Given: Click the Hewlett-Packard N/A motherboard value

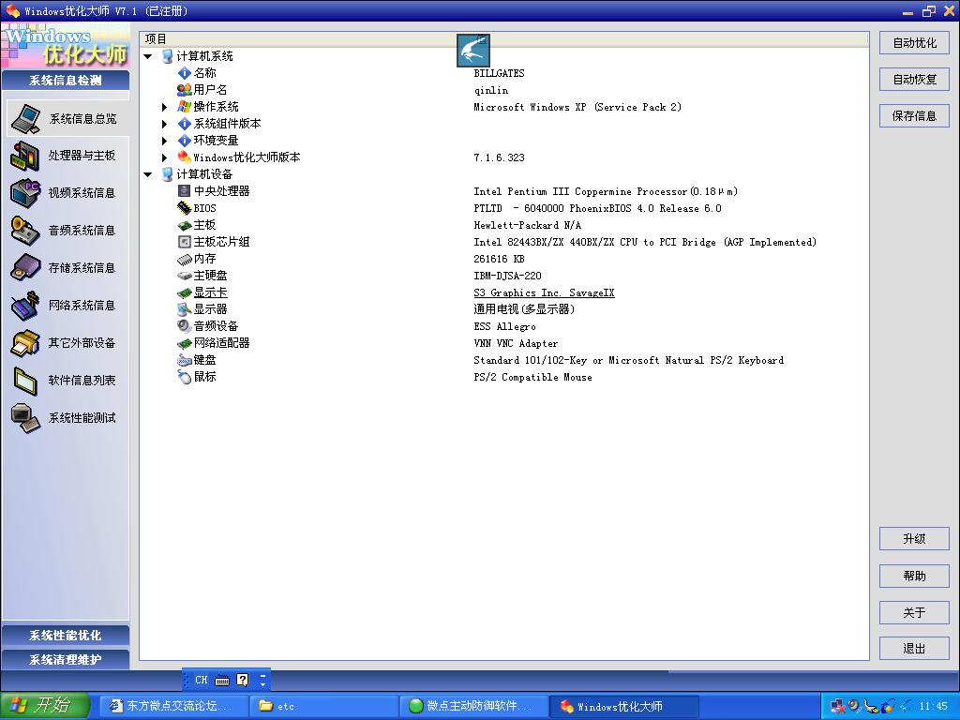Looking at the screenshot, I should 527,225.
